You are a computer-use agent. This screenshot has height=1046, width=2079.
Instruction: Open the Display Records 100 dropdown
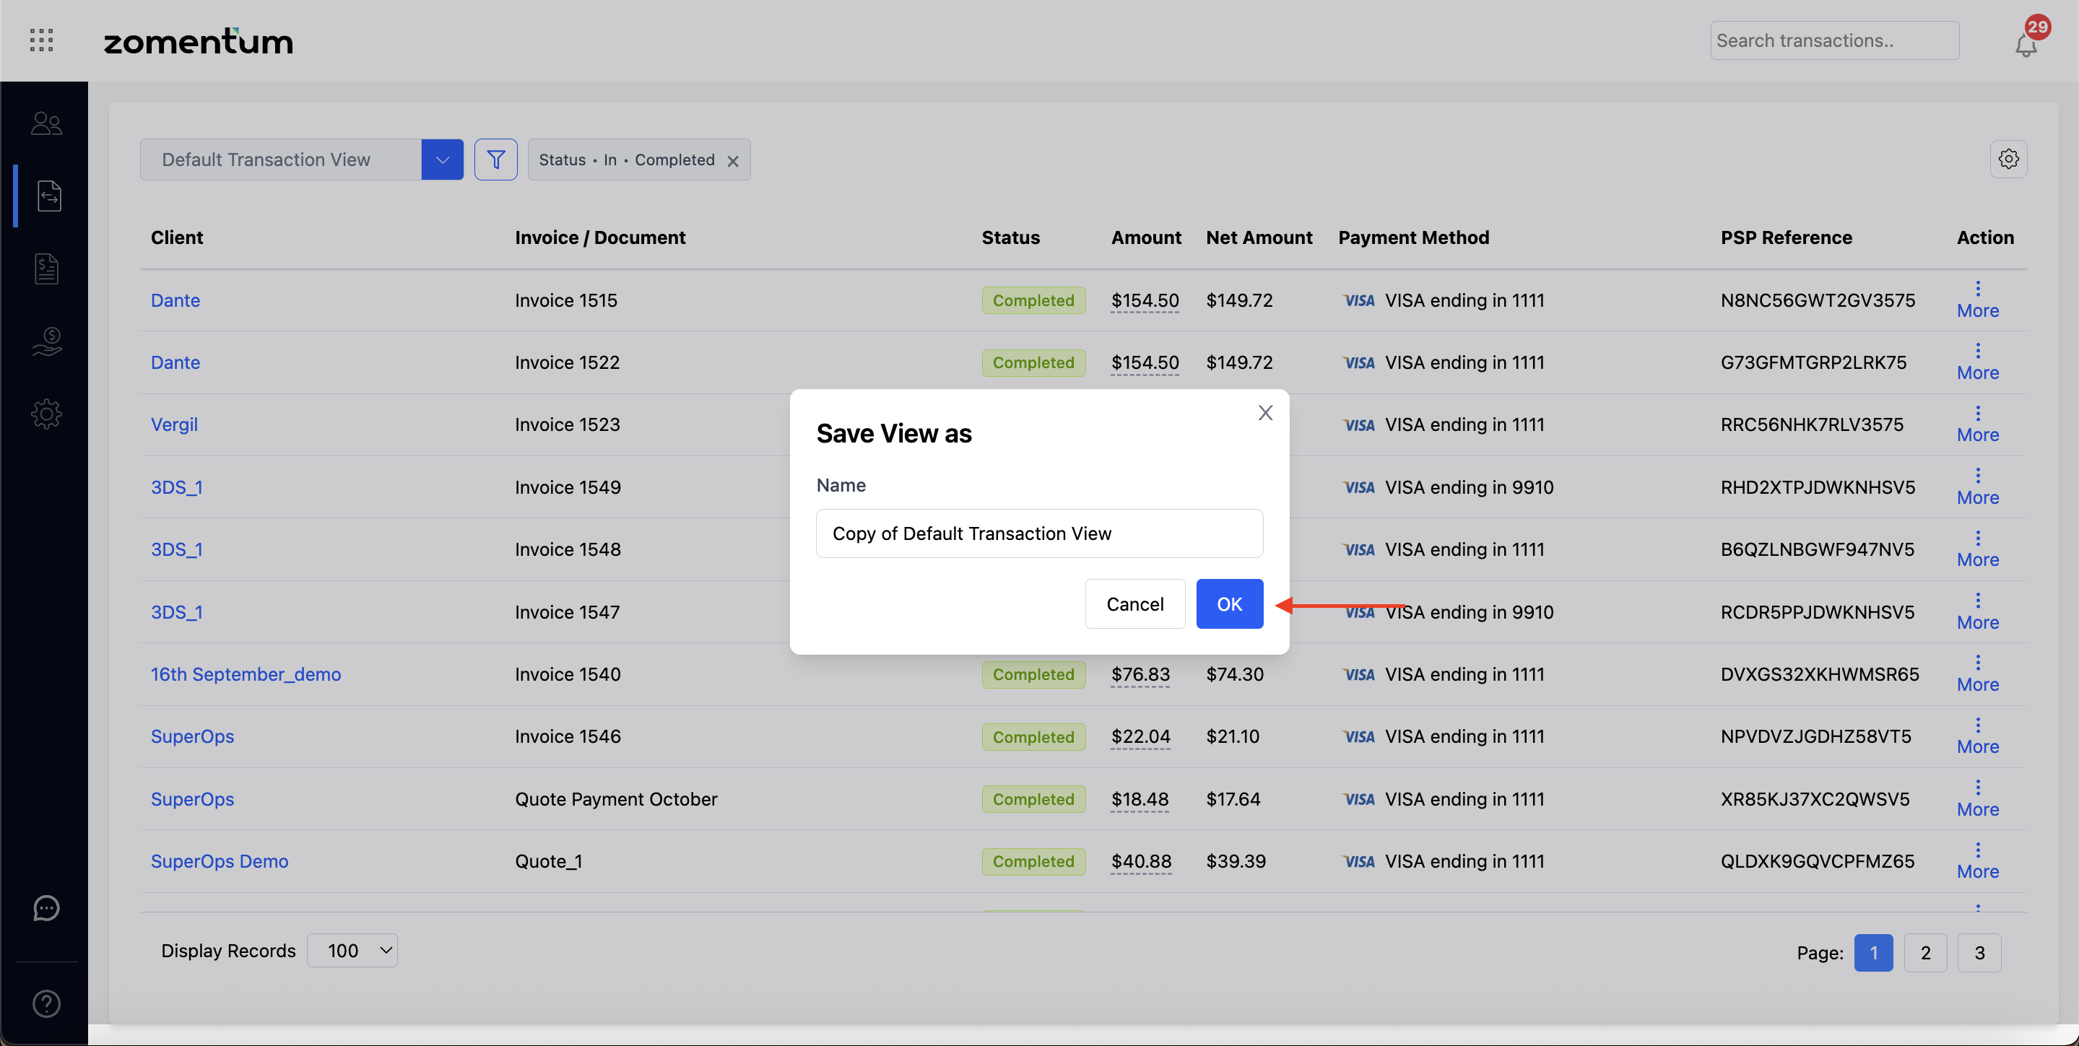tap(352, 950)
